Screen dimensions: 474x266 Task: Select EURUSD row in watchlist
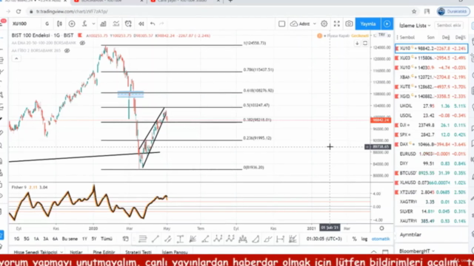click(431, 154)
